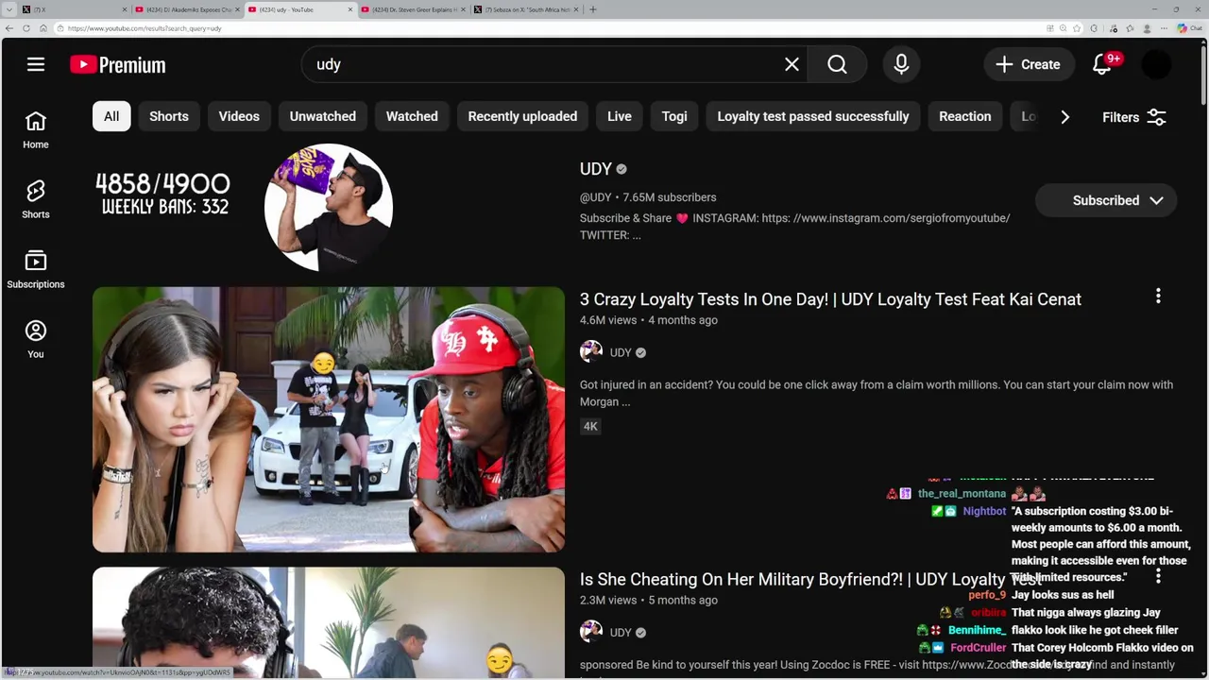Select the Reaction filter chip

965,116
